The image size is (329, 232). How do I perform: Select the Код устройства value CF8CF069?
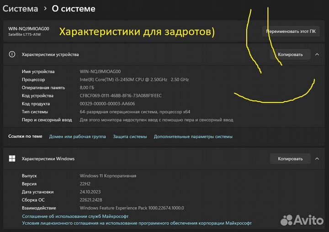(x=121, y=95)
